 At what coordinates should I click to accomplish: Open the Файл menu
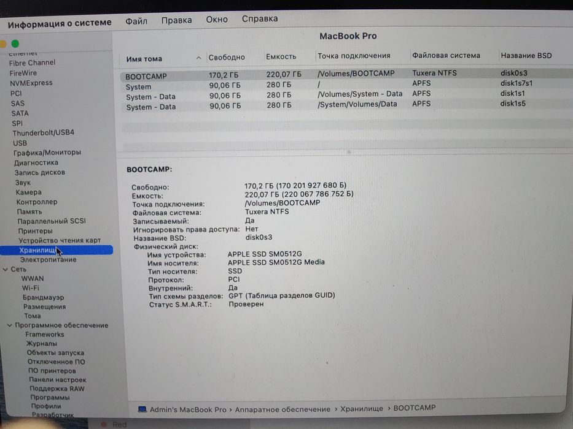click(136, 21)
